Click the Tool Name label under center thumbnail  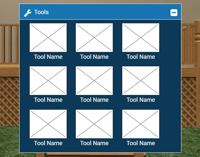(94, 100)
